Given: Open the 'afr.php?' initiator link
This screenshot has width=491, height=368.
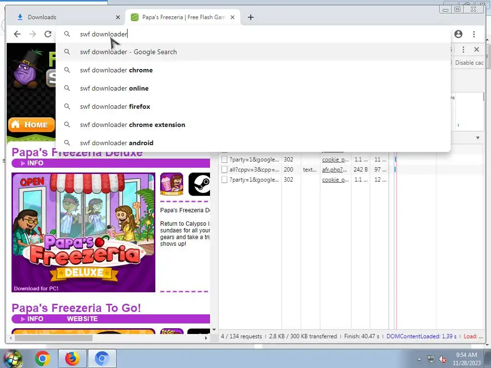Looking at the screenshot, I should tap(334, 169).
